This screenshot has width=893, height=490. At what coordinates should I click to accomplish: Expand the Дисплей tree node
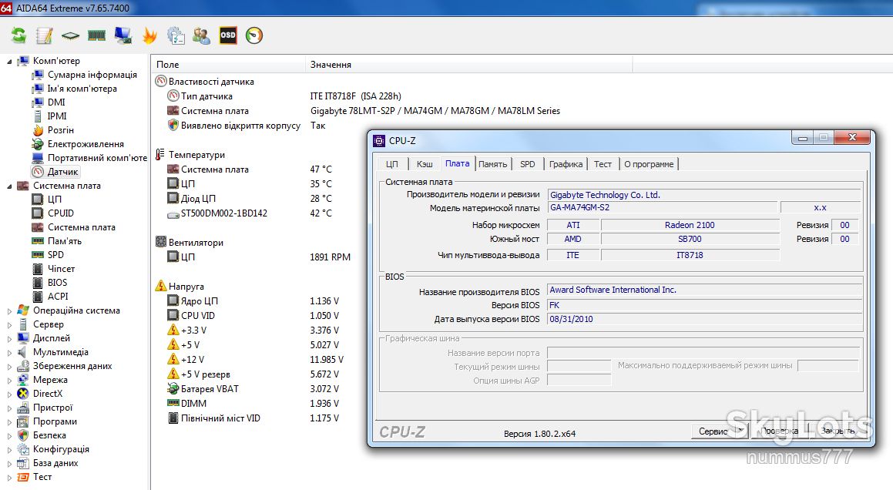pyautogui.click(x=9, y=338)
